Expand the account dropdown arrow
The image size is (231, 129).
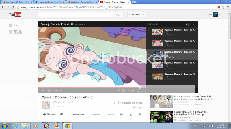220,14
